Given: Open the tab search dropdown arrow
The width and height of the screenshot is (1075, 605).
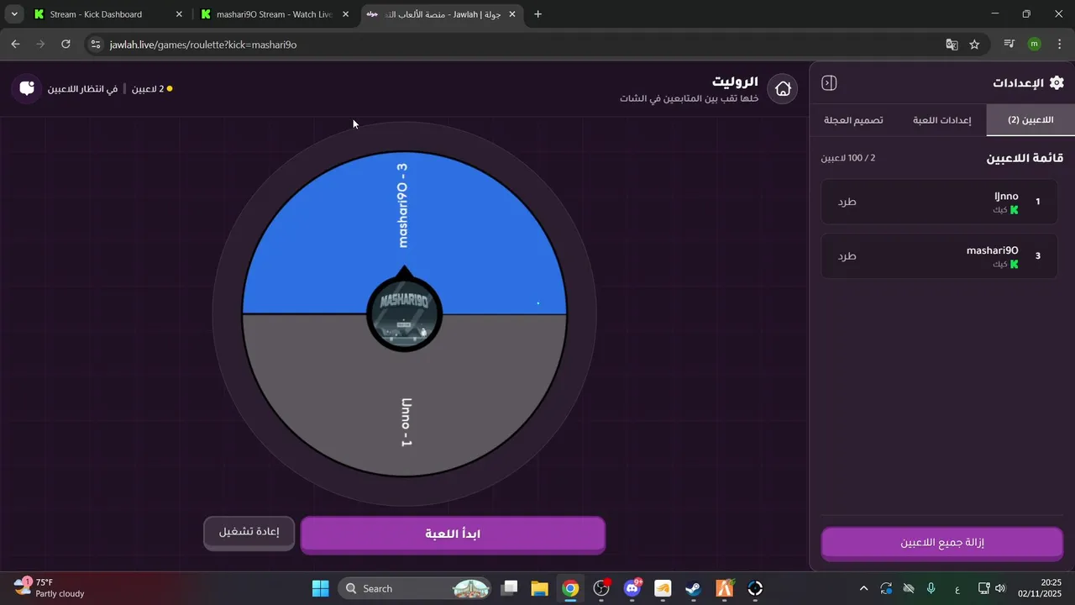Looking at the screenshot, I should pyautogui.click(x=14, y=14).
